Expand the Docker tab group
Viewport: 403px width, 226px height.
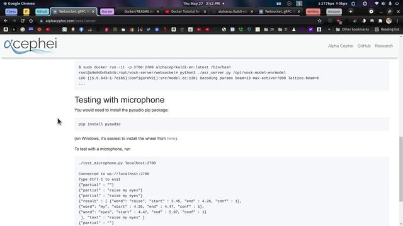(107, 11)
